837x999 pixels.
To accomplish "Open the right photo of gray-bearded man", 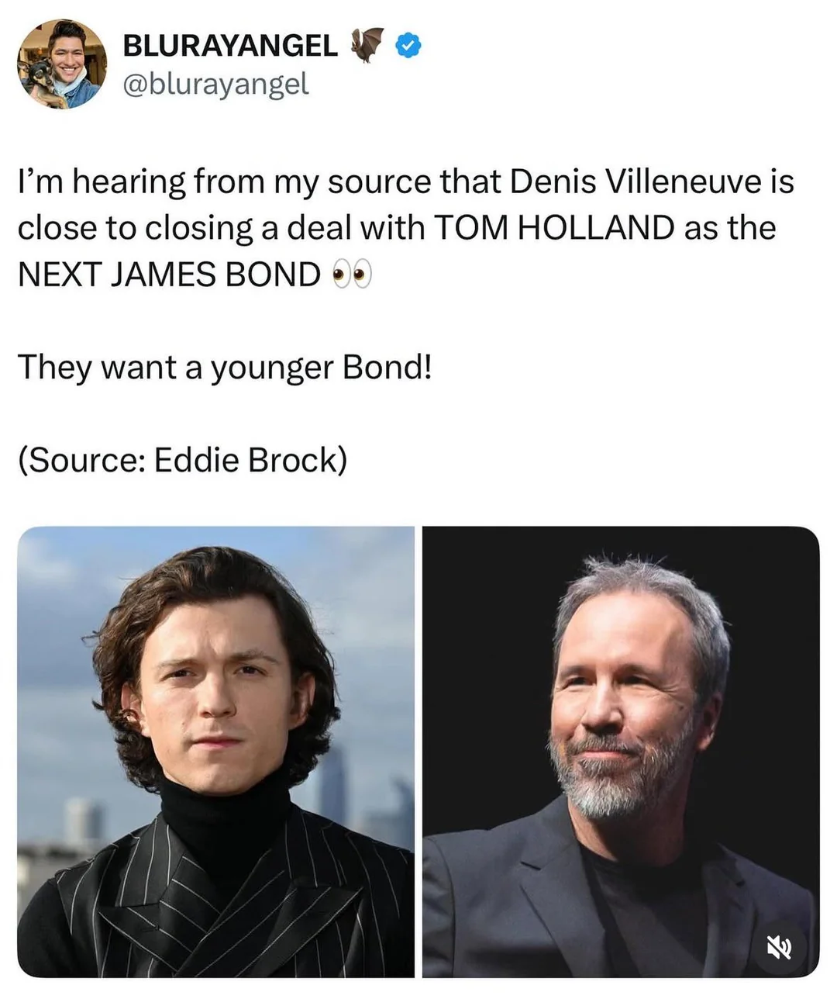I will pos(621,752).
